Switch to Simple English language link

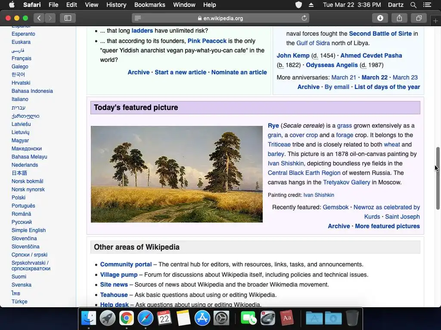pyautogui.click(x=28, y=230)
